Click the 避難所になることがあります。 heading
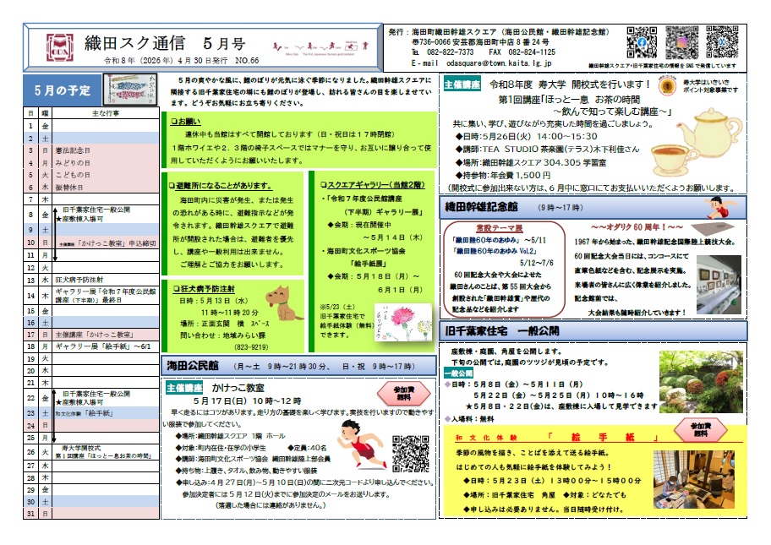Image resolution: width=771 pixels, height=545 pixels. 221,185
